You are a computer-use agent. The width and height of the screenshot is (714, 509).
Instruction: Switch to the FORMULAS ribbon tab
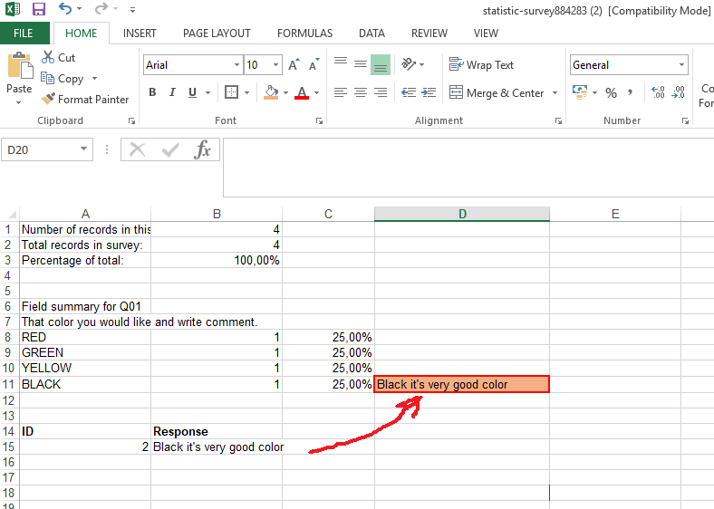(x=304, y=34)
